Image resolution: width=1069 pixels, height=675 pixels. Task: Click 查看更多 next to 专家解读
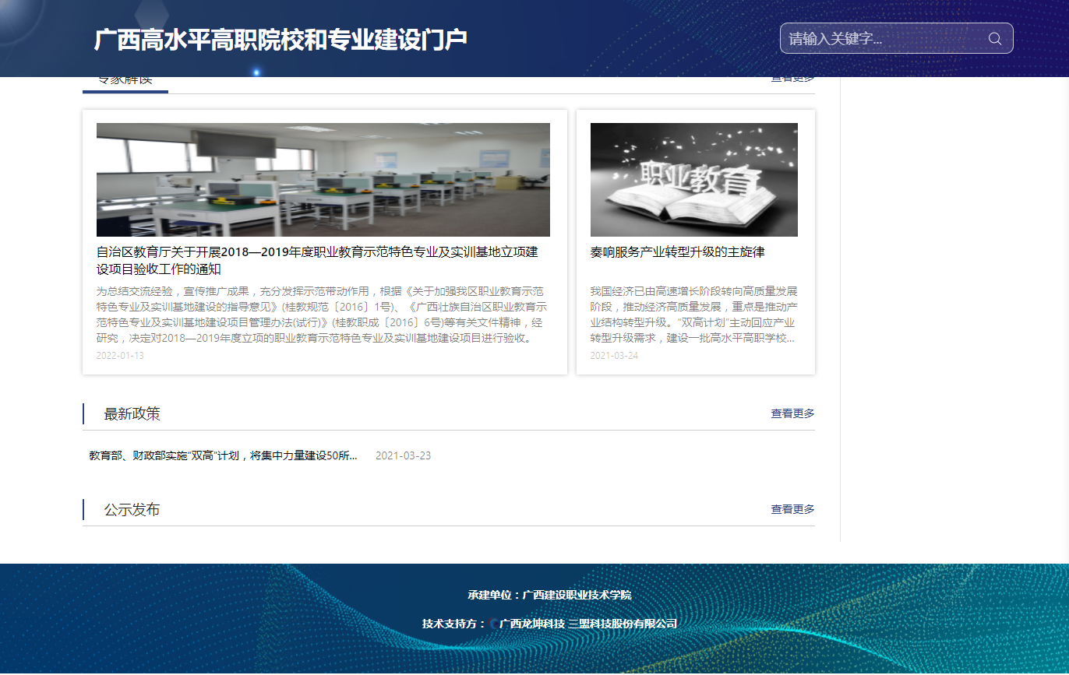tap(792, 77)
